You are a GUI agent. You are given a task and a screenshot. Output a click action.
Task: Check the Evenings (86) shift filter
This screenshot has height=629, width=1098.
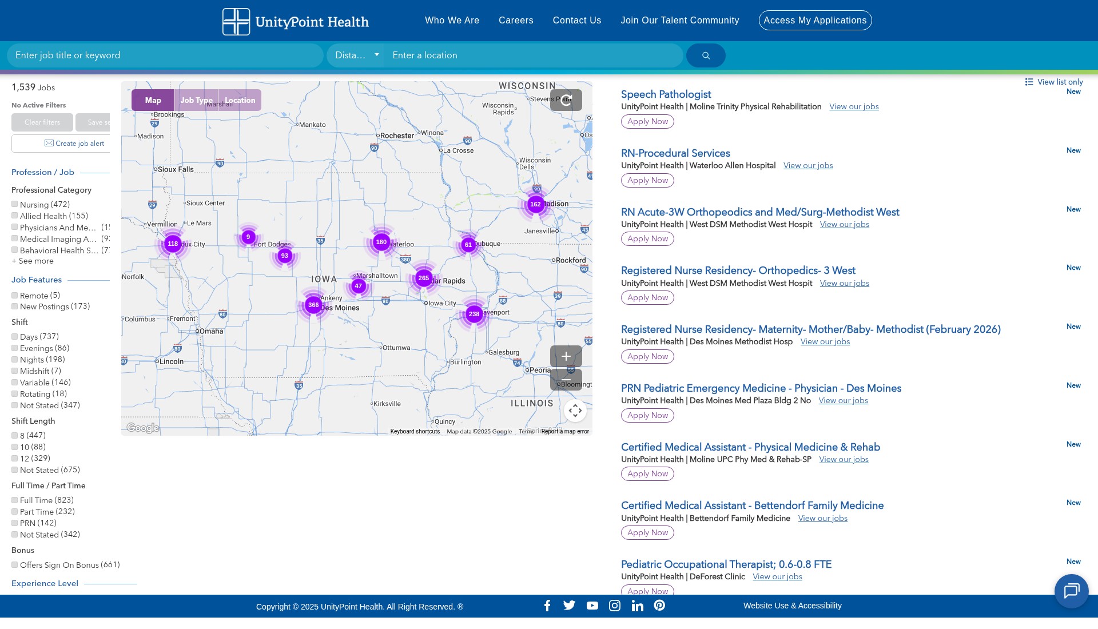coord(15,348)
